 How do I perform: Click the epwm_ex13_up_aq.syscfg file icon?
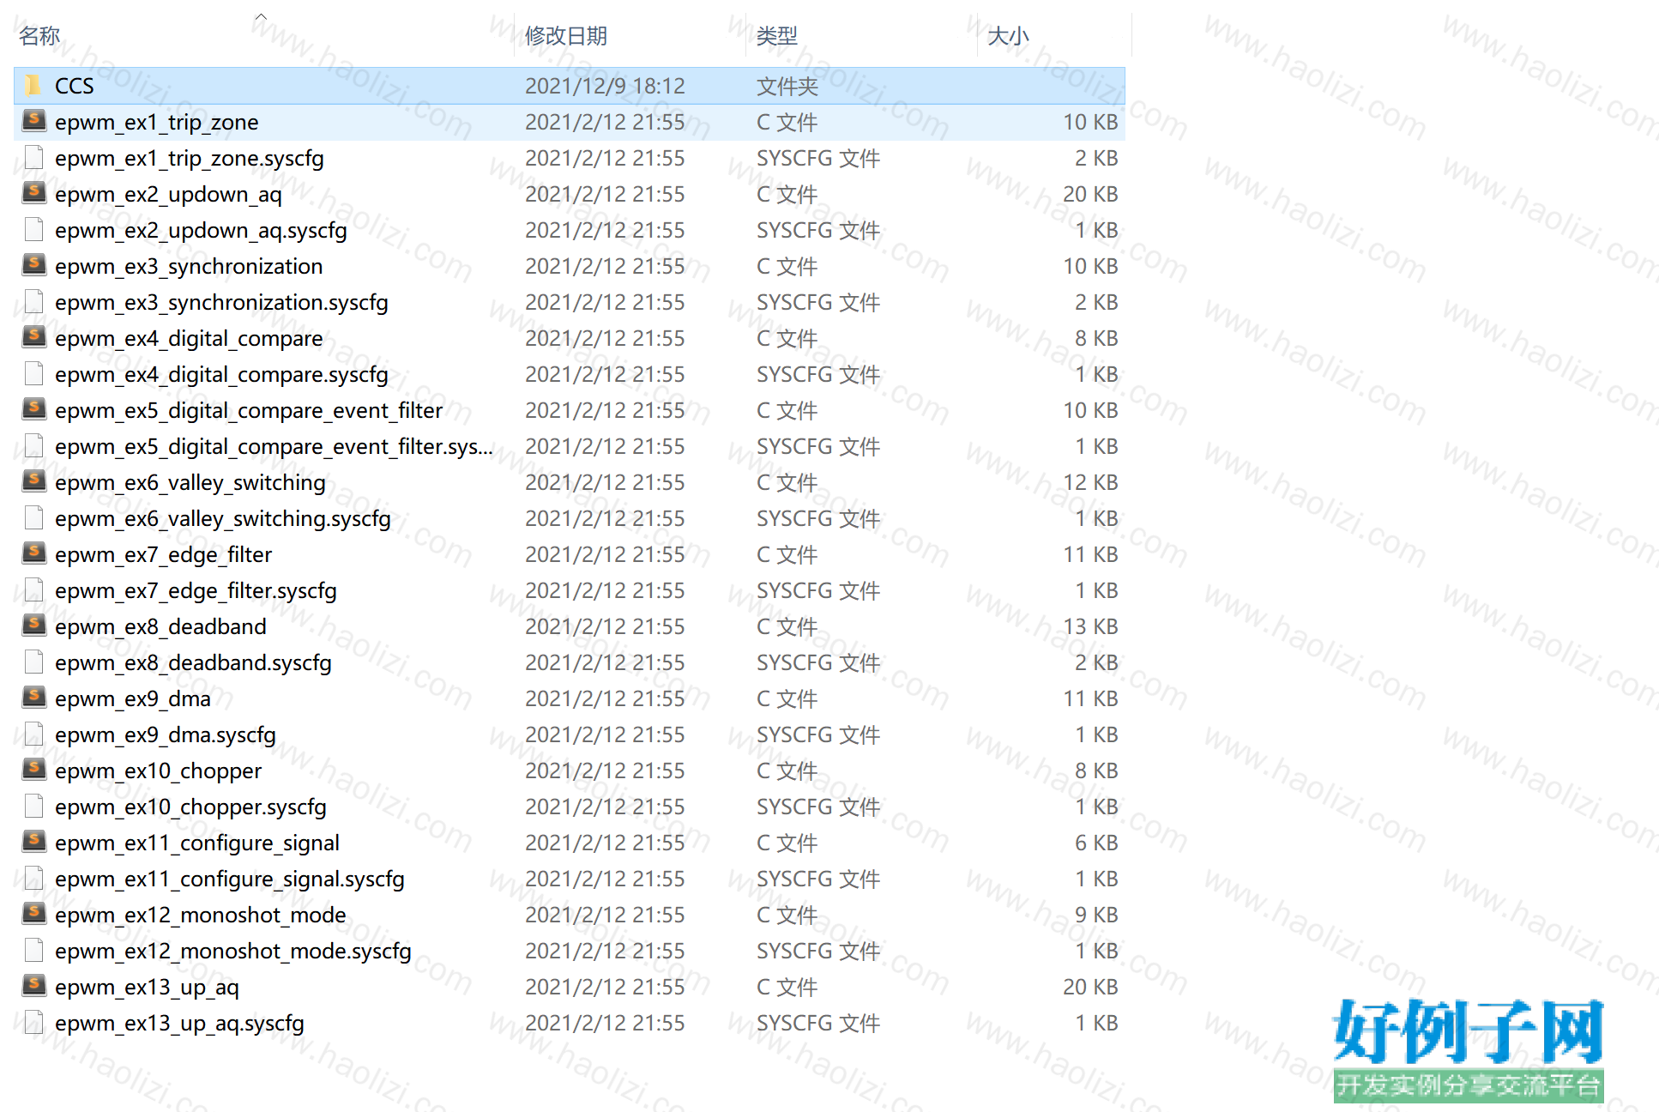coord(33,1022)
